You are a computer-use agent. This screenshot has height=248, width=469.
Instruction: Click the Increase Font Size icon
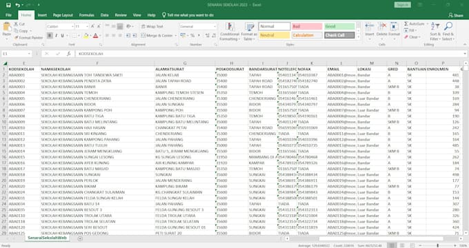92,26
